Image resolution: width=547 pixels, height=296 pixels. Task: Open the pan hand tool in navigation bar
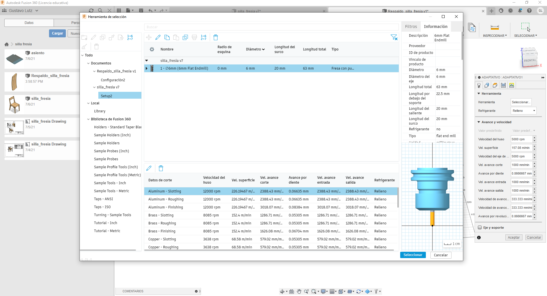(x=299, y=291)
